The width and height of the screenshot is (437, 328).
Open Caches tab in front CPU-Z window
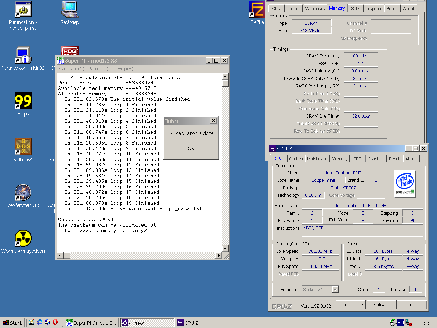pyautogui.click(x=296, y=159)
